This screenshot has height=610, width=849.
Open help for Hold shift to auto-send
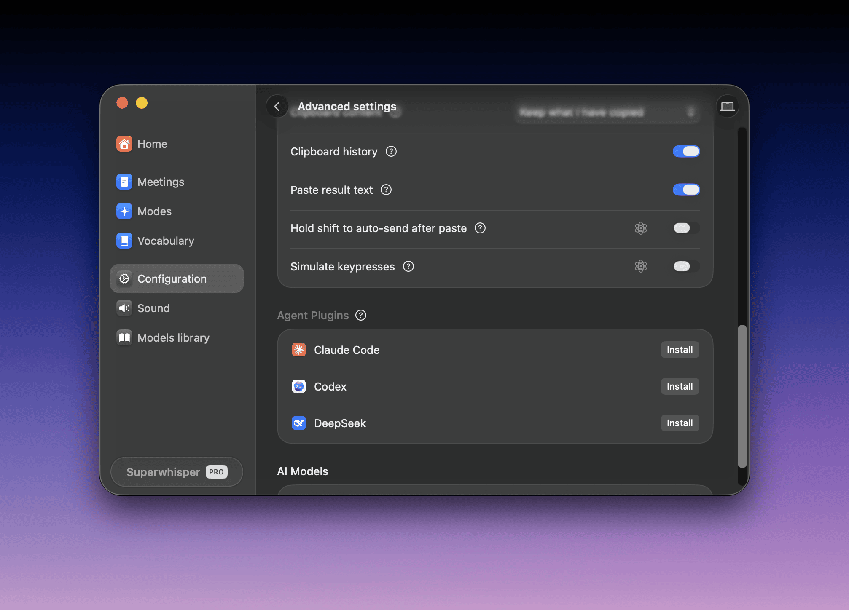480,228
